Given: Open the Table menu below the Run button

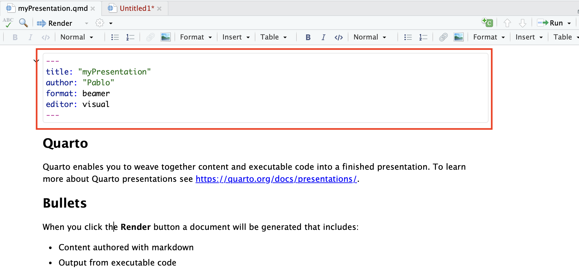Looking at the screenshot, I should [566, 37].
